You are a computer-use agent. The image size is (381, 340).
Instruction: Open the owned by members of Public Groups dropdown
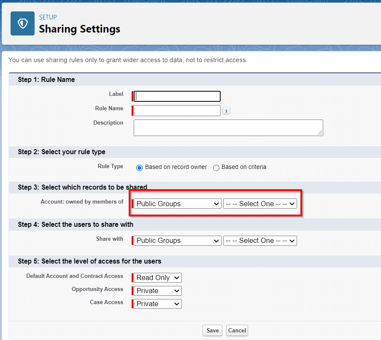click(x=177, y=204)
